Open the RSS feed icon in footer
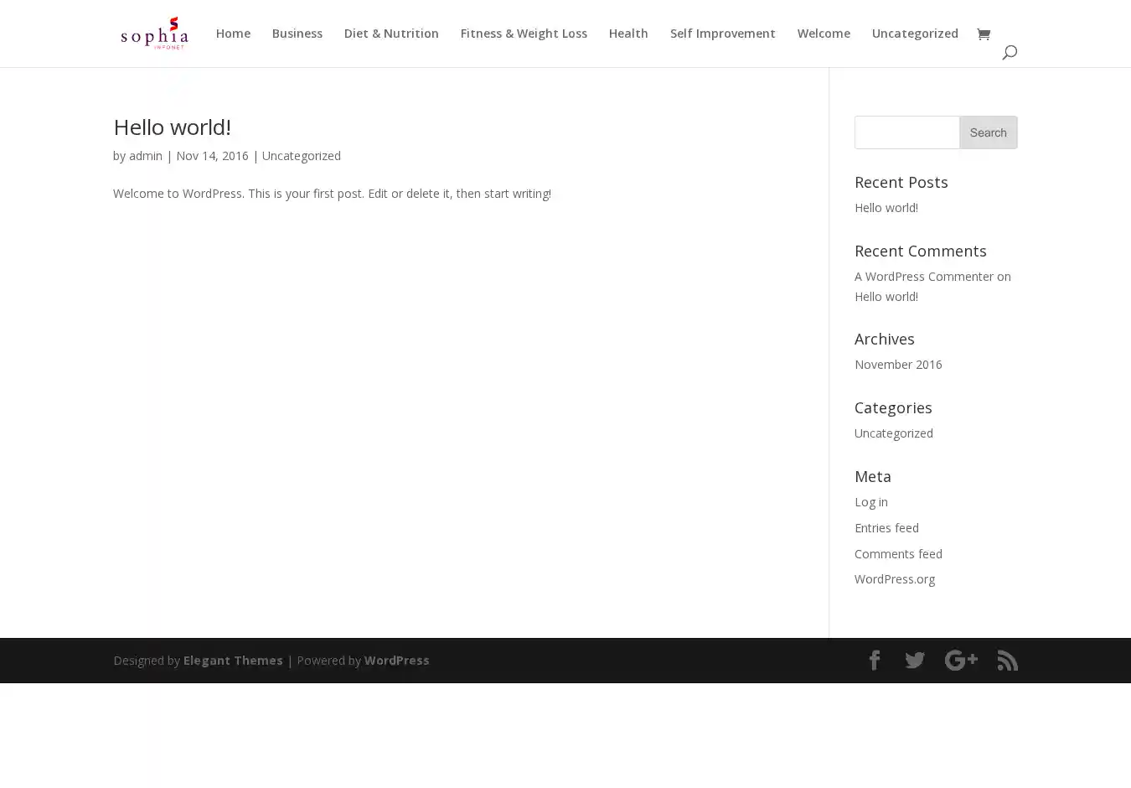1131x788 pixels. pos(1007,661)
